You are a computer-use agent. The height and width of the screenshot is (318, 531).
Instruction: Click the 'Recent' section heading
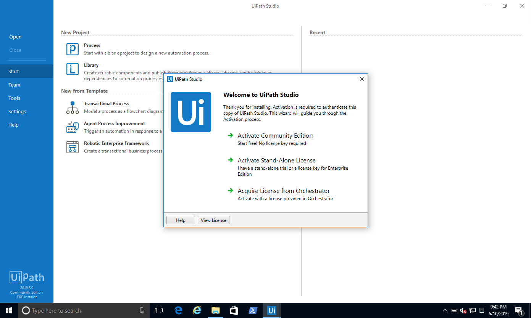pyautogui.click(x=317, y=32)
